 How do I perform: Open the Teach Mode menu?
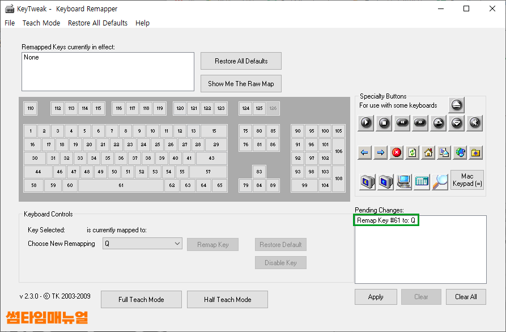(41, 23)
